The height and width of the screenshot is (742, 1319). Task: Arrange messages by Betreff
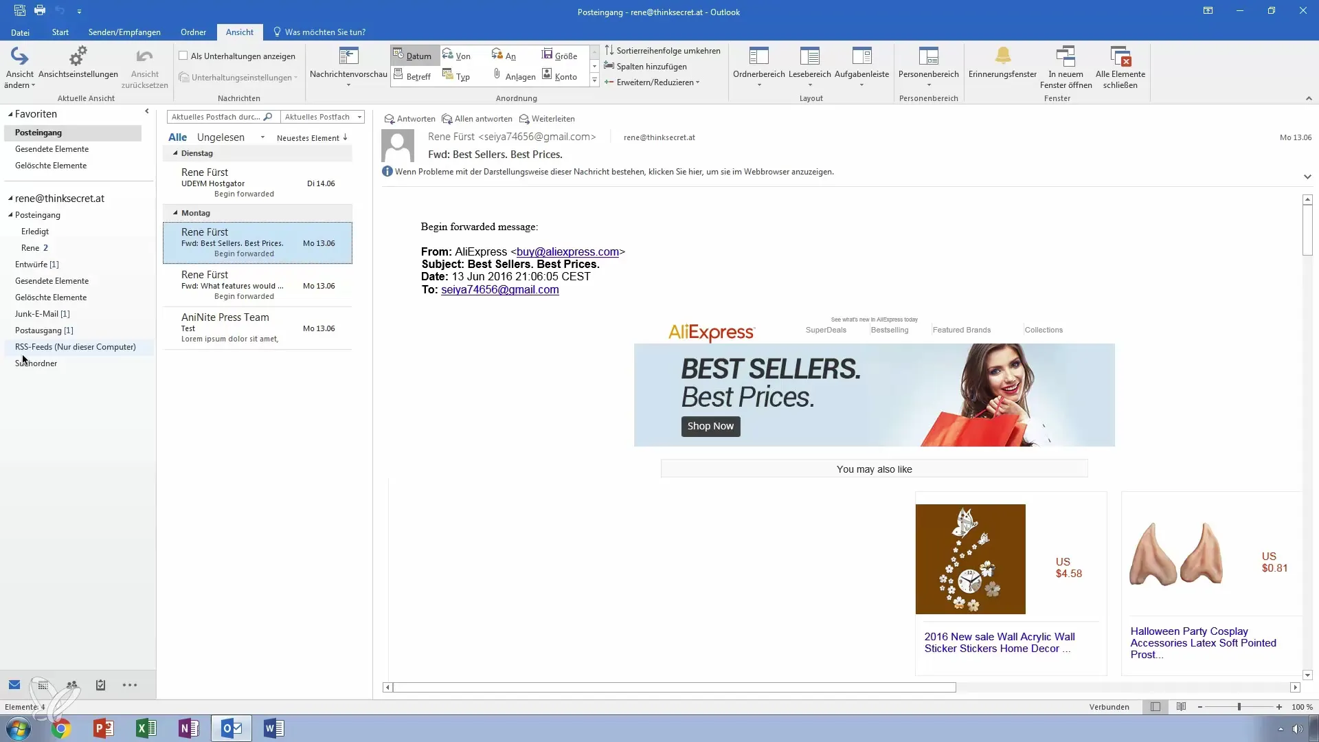point(413,76)
